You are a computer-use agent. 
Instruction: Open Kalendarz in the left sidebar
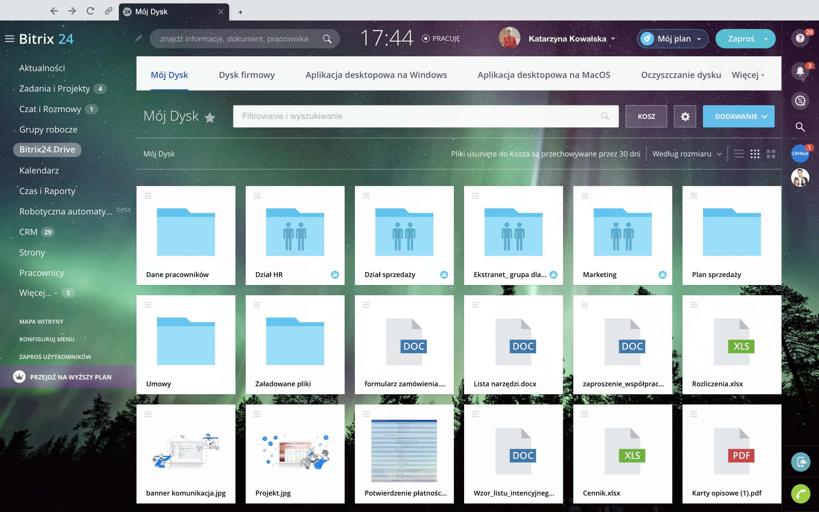(x=39, y=170)
